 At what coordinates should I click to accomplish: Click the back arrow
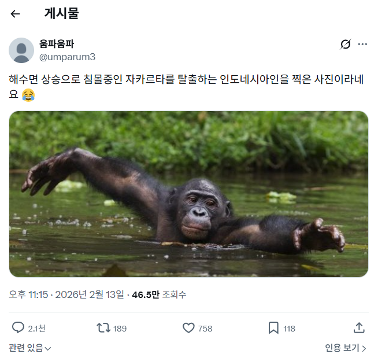pyautogui.click(x=16, y=14)
